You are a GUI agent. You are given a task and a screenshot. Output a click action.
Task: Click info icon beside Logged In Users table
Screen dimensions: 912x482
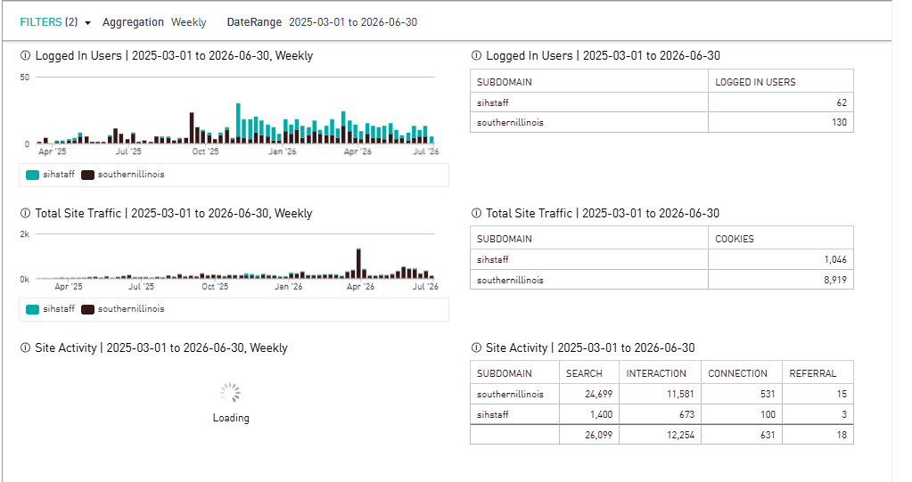[476, 56]
